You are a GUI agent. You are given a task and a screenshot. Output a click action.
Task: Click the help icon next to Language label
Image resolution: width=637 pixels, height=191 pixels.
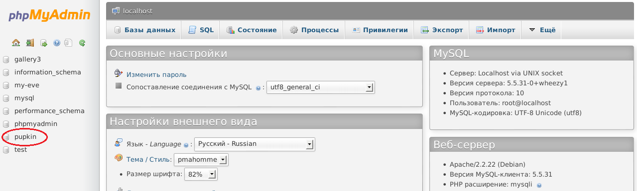pos(186,145)
